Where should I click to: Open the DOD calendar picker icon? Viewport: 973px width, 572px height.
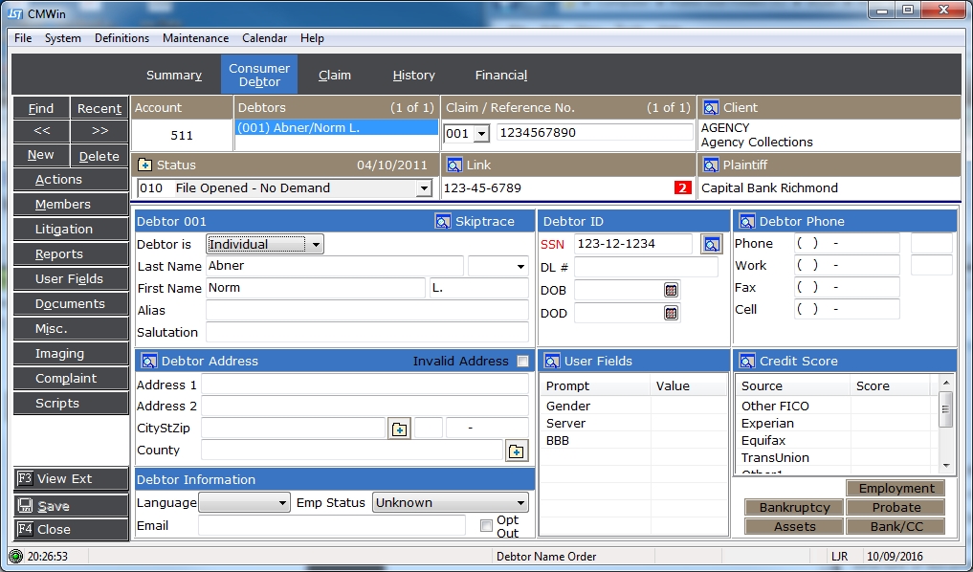(671, 313)
